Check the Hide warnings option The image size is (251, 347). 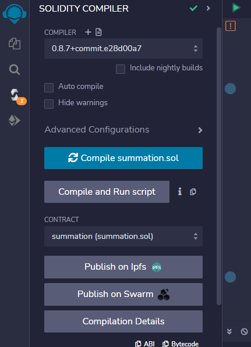[49, 104]
